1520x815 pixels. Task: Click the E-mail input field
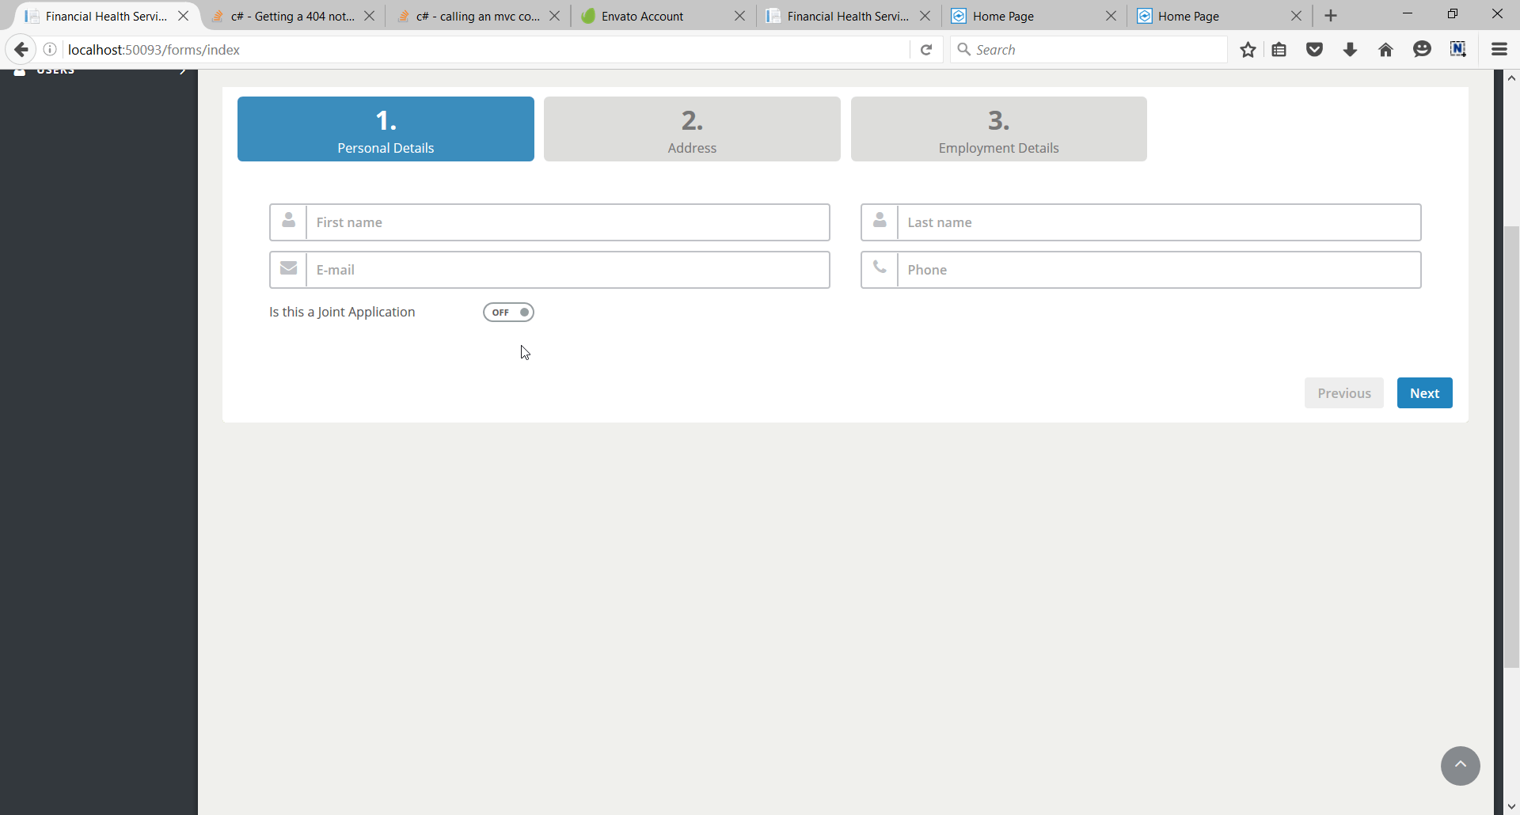coord(568,270)
